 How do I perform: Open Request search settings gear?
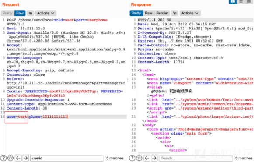click(10, 158)
